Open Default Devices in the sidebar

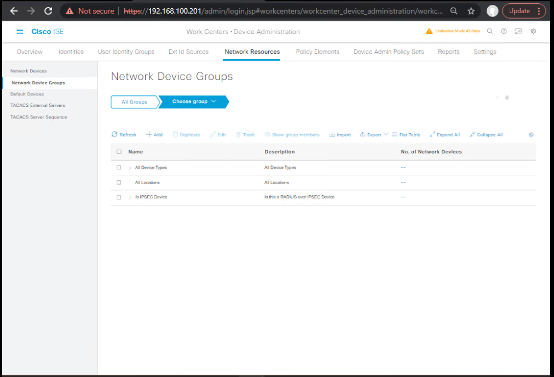27,94
